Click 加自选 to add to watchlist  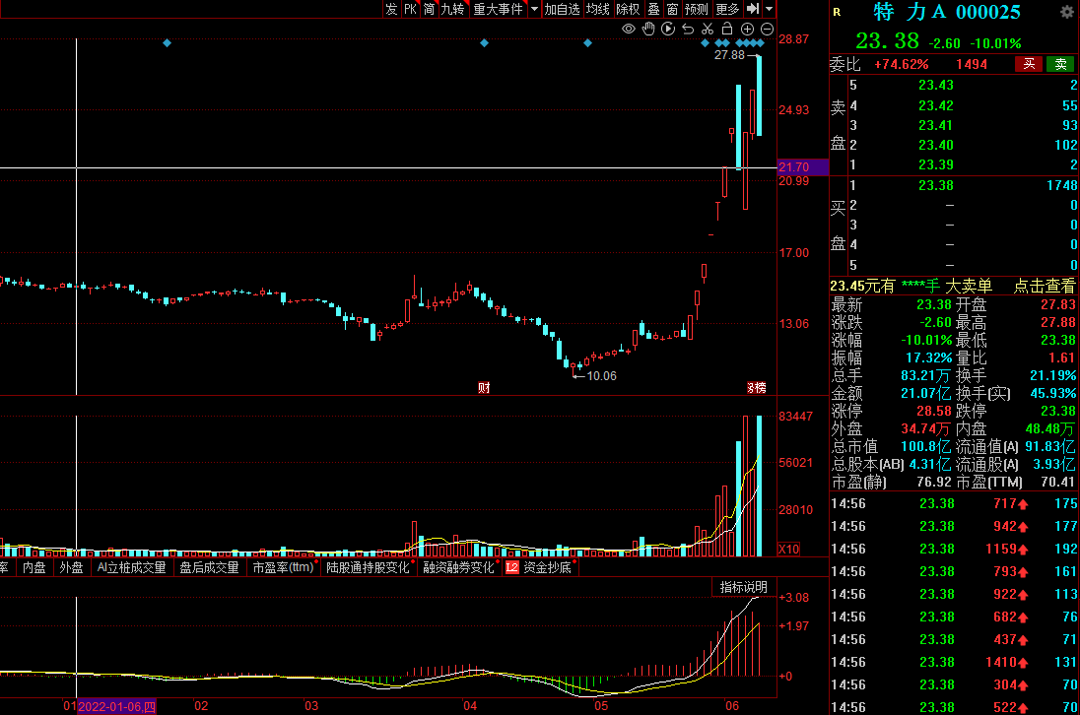click(x=562, y=9)
